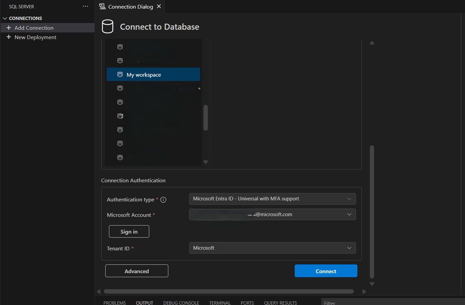Click the database cylinder icon in header

point(107,27)
